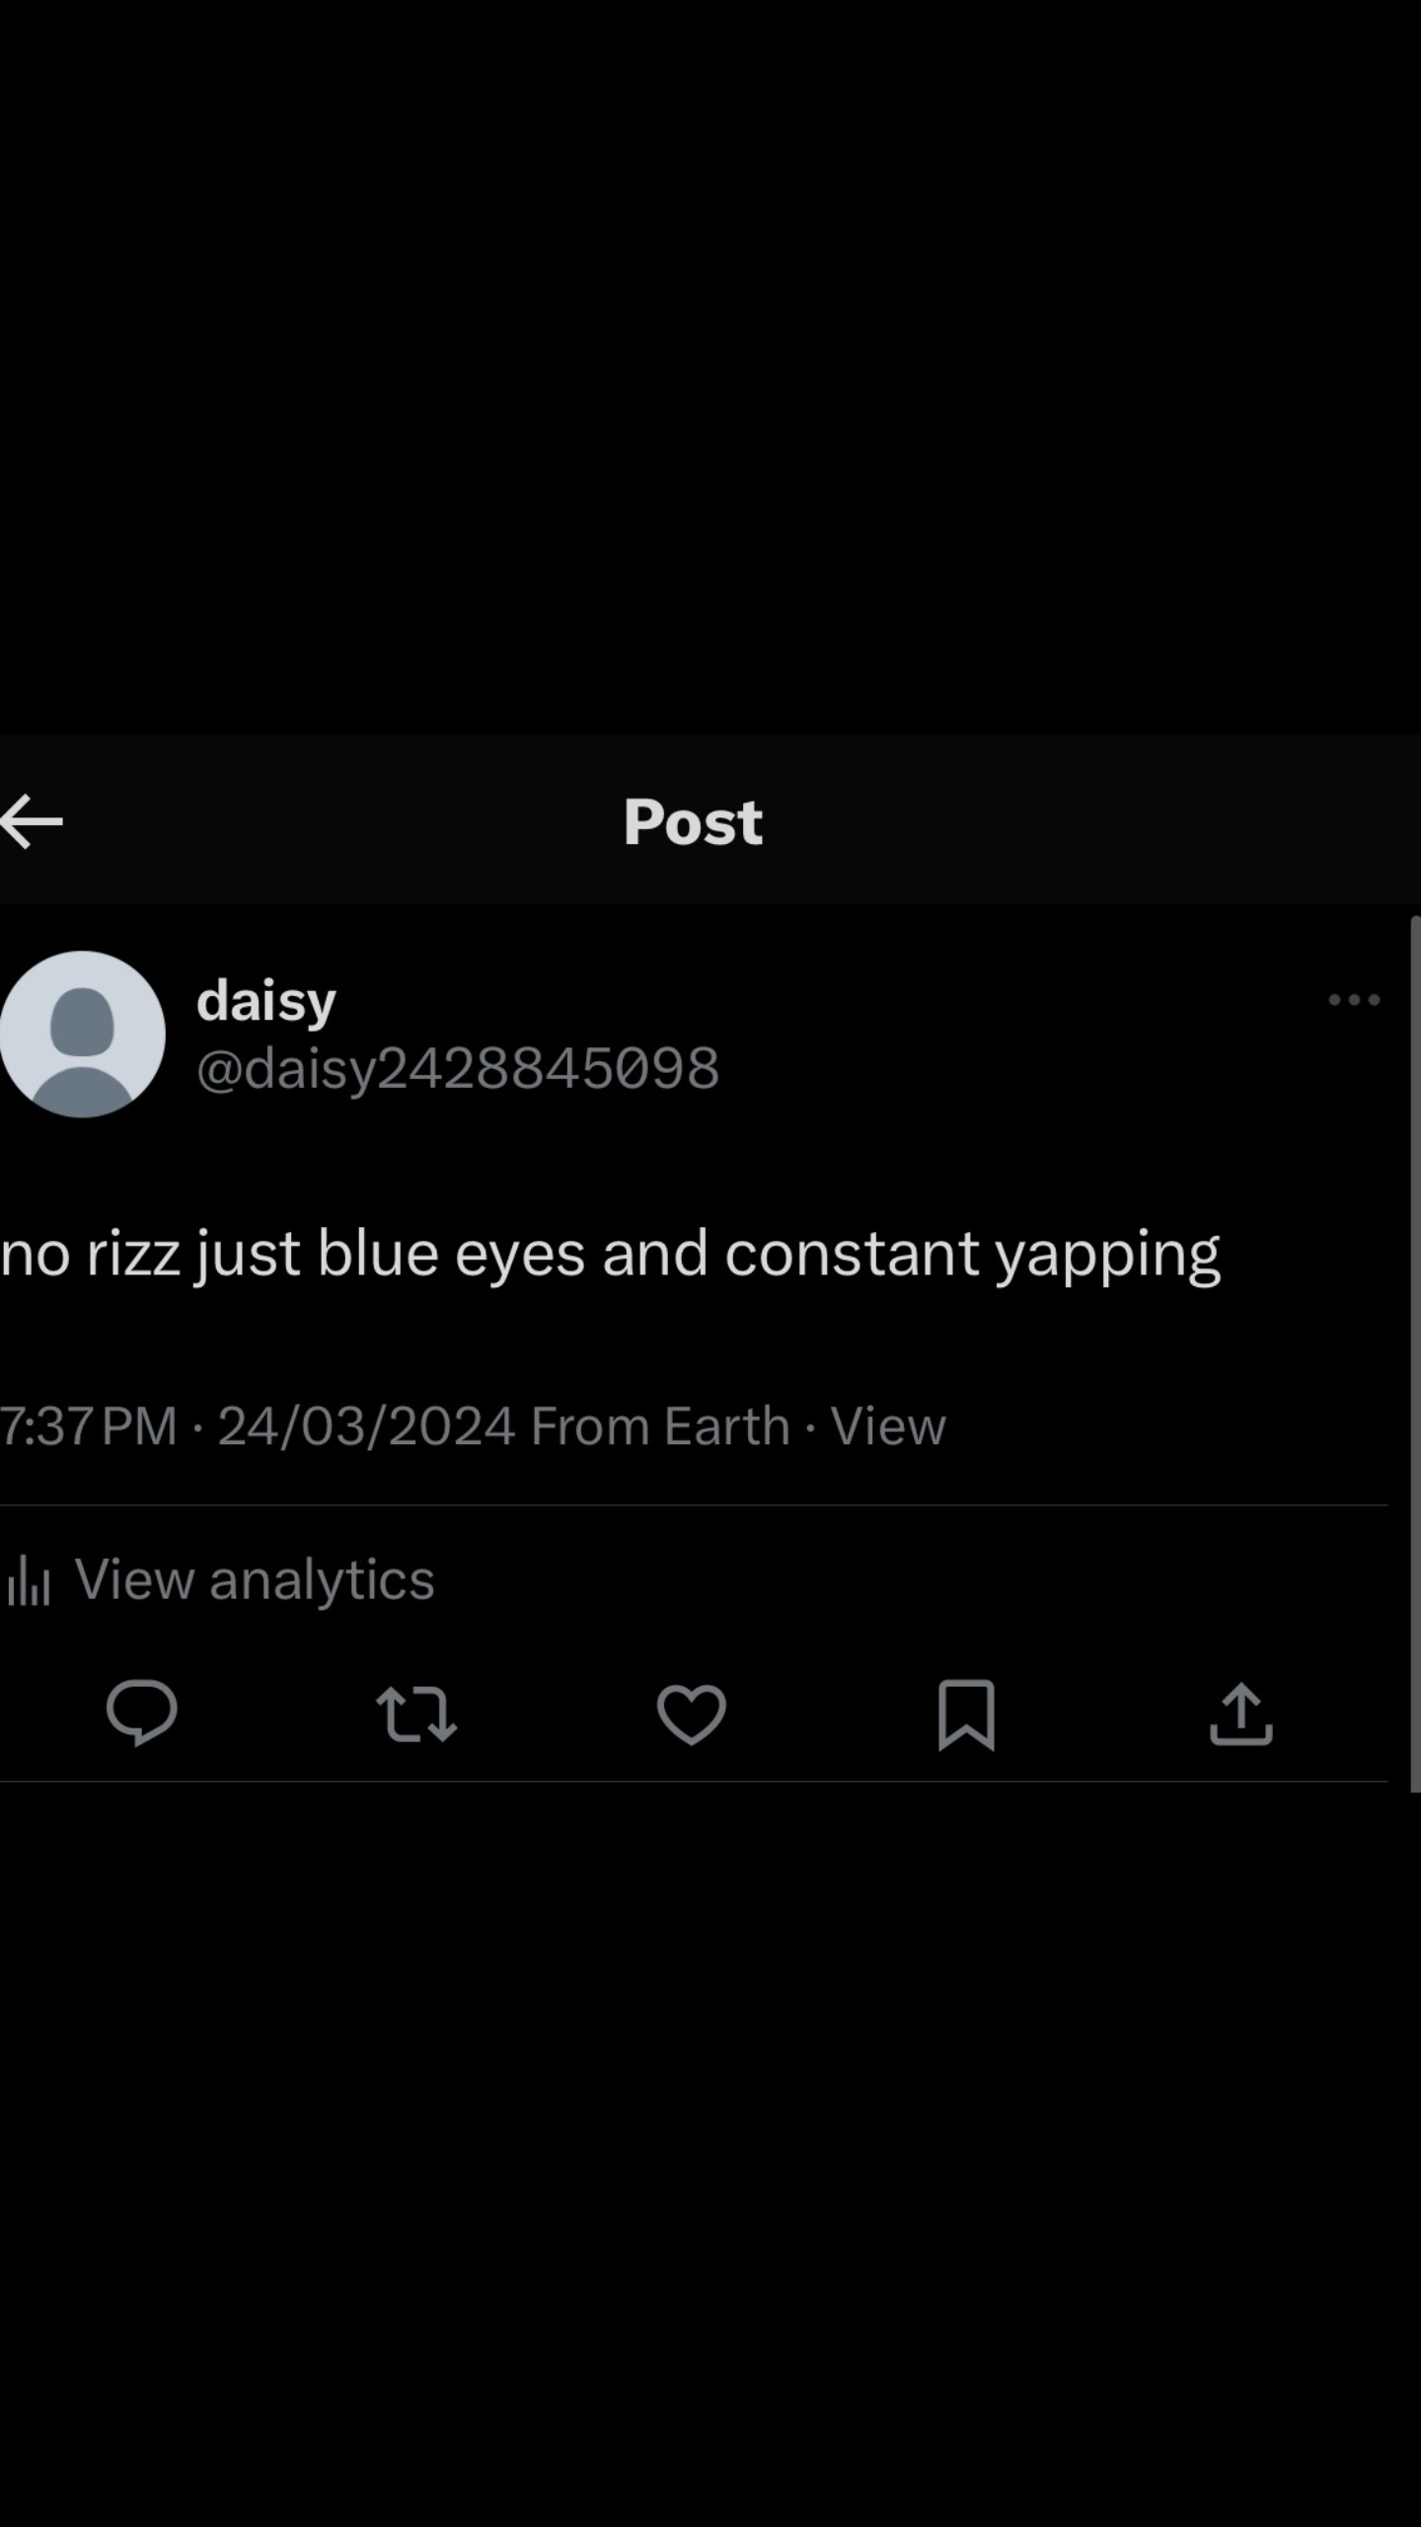
Task: Open daisy's default profile picture
Action: click(x=82, y=1034)
